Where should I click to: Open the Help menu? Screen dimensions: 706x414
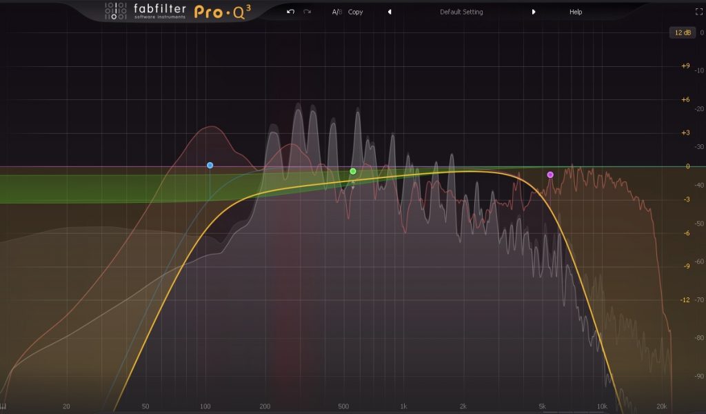(576, 12)
